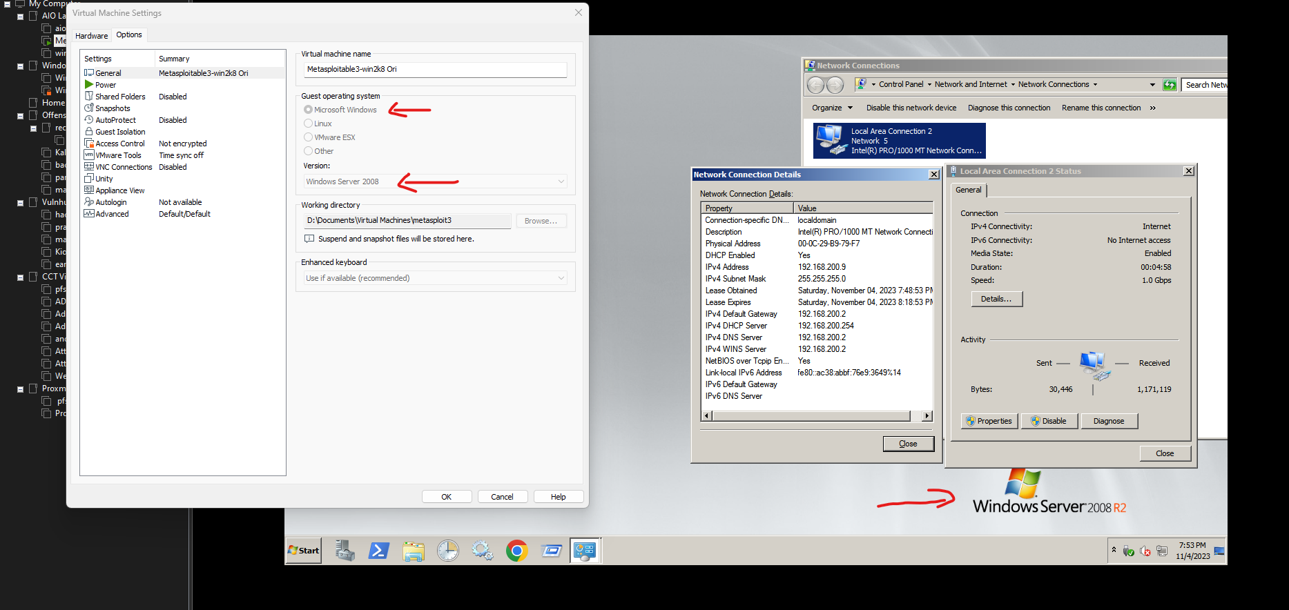Open PowerShell from the taskbar

(x=378, y=551)
